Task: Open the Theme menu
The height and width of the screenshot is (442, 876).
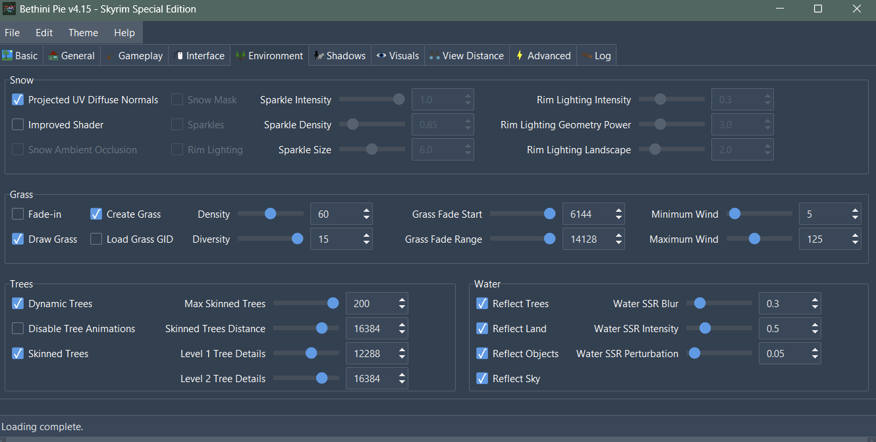Action: (83, 33)
